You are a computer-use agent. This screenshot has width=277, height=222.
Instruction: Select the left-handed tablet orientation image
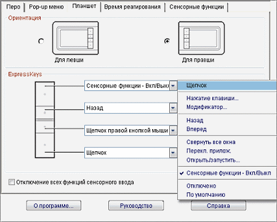click(76, 38)
